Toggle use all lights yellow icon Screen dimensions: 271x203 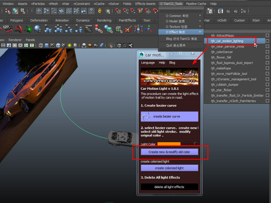click(70, 45)
